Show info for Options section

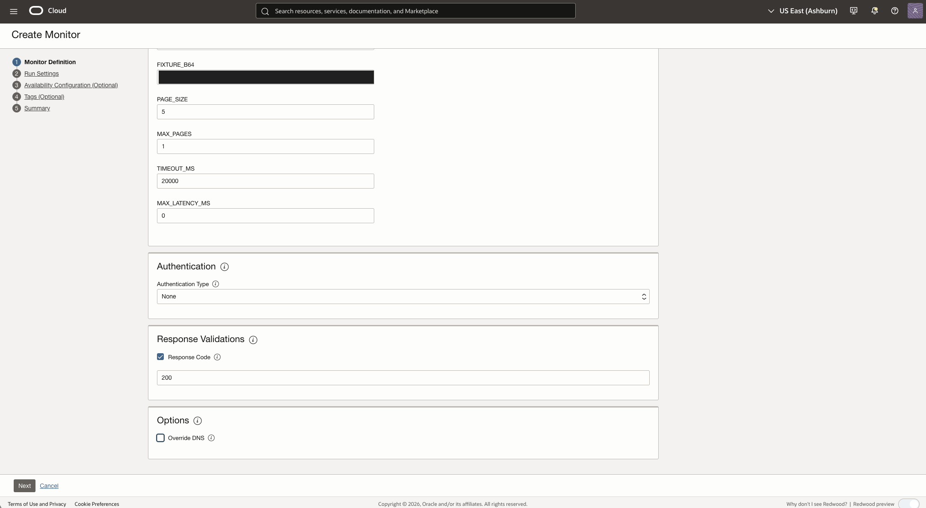[198, 421]
